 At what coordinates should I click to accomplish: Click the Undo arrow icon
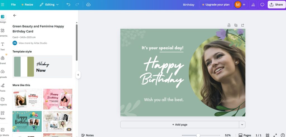tap(68, 5)
